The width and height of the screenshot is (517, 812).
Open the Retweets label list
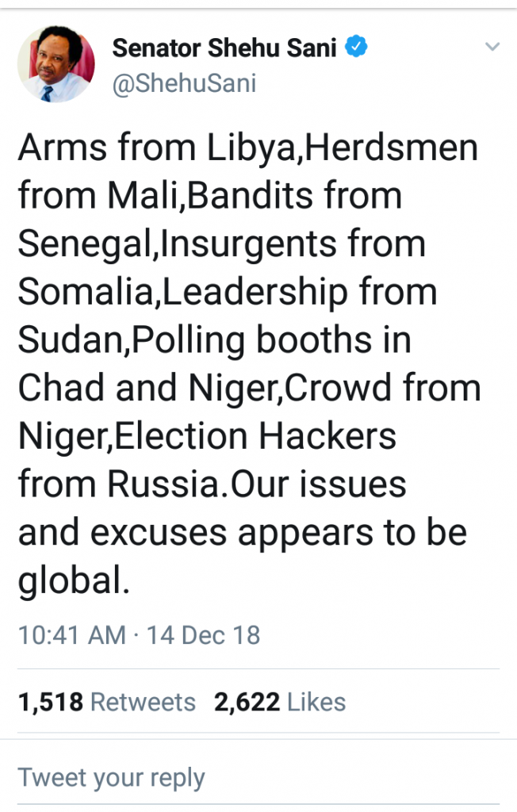click(143, 702)
